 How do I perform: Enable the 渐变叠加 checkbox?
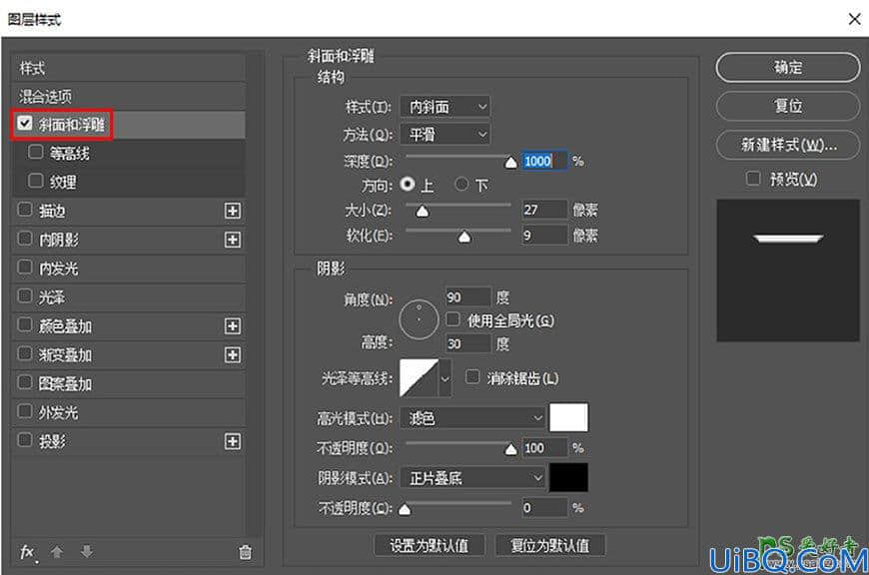coord(25,353)
